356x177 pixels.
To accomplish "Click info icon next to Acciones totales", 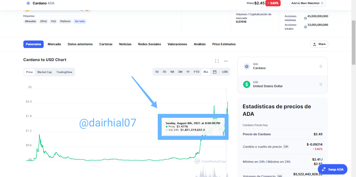I will (x=305, y=27).
